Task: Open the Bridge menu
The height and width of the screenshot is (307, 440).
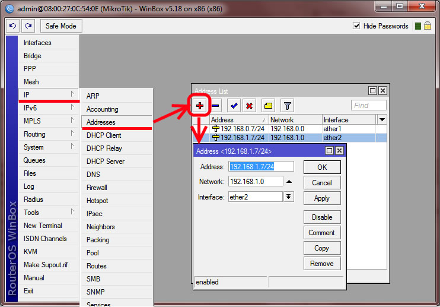Action: point(49,56)
